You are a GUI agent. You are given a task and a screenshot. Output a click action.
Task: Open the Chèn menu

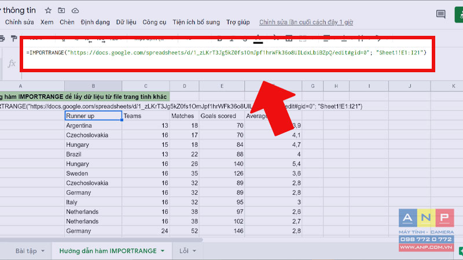(67, 22)
